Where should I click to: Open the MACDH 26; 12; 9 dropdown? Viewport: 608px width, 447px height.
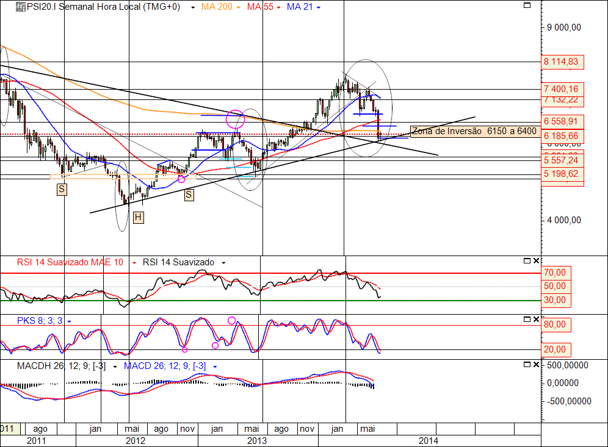(115, 367)
